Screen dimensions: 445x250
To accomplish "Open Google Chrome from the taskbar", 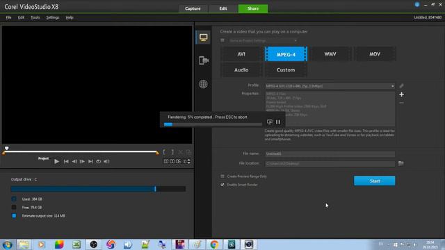I will click(x=214, y=244).
